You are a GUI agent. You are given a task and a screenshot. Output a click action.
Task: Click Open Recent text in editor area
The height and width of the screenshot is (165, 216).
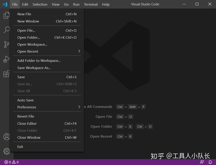pyautogui.click(x=101, y=136)
